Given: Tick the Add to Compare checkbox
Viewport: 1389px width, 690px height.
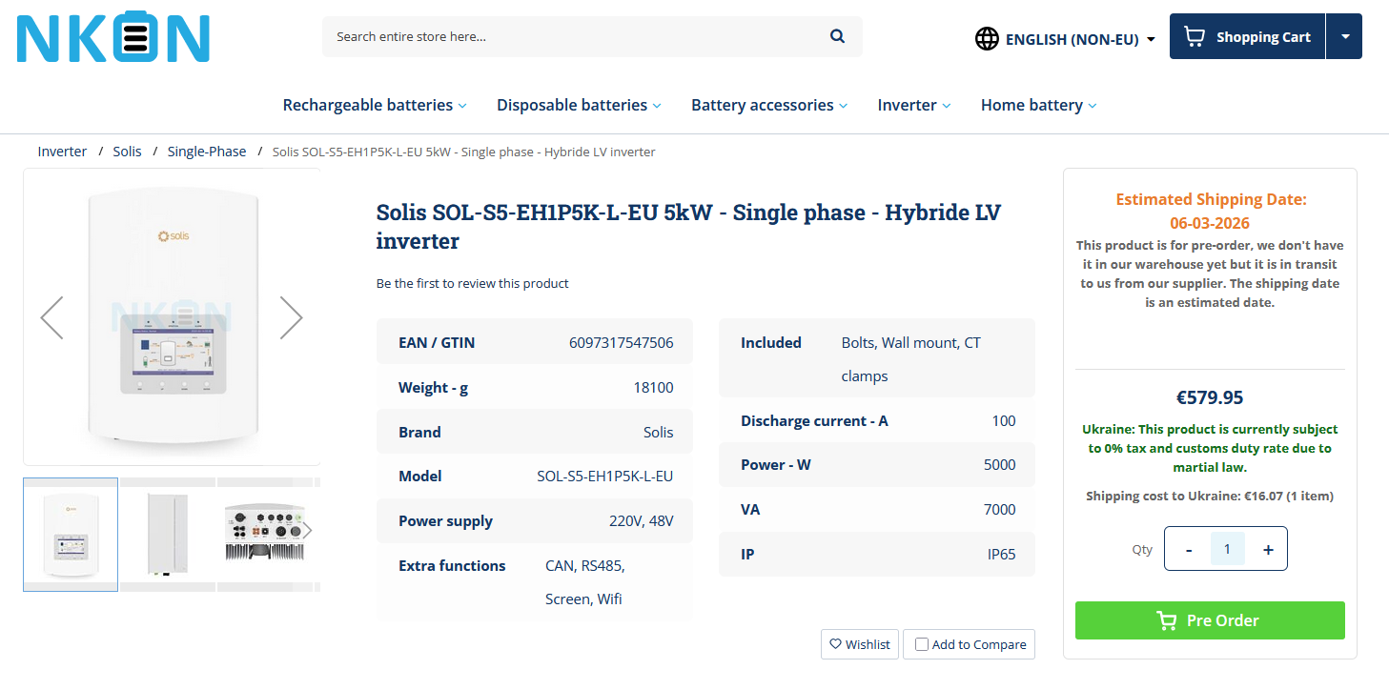Looking at the screenshot, I should 922,644.
